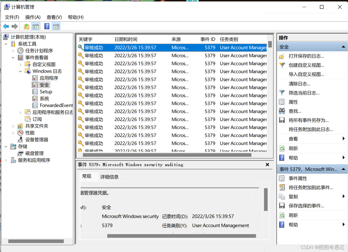Collapse the 事件查看器 node
The height and width of the screenshot is (252, 348).
point(13,58)
